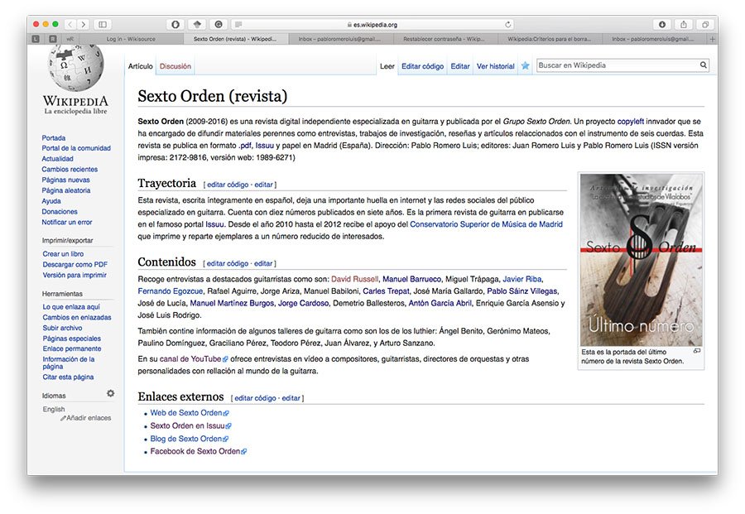Screen dimensions: 745x514
Task: Click the page reload icon
Action: pos(508,25)
